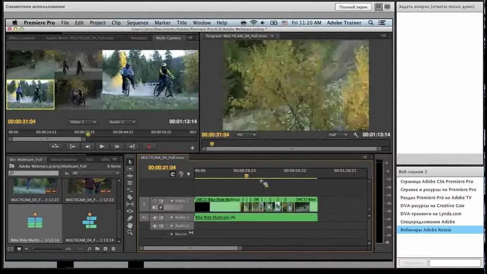Toggle Video 1 track eye visibility
The image size is (487, 274).
pyautogui.click(x=154, y=201)
